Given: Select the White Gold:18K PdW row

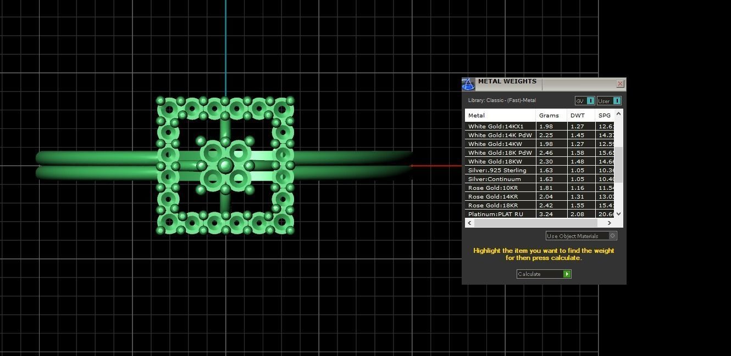Looking at the screenshot, I should (540, 152).
